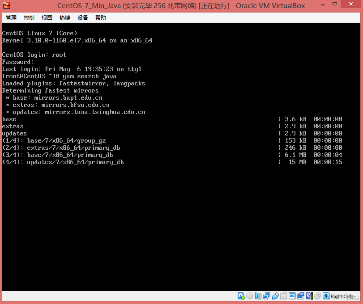Click the audio status icon
Image resolution: width=363 pixels, height=304 pixels.
click(x=258, y=296)
